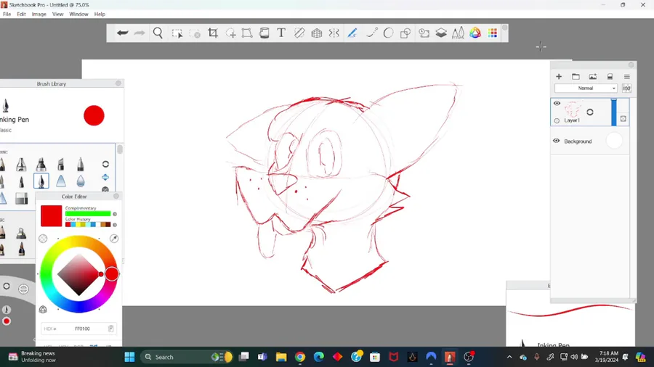The image size is (654, 367).
Task: Open the Ruler guide tool
Action: [299, 33]
